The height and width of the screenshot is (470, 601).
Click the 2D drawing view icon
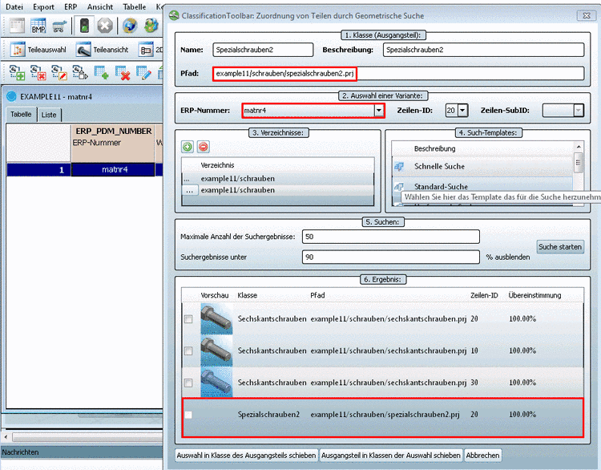(x=146, y=50)
